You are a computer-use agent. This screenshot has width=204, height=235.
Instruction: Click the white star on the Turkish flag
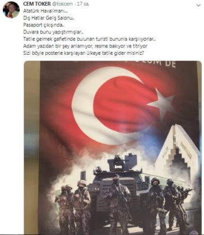(161, 104)
